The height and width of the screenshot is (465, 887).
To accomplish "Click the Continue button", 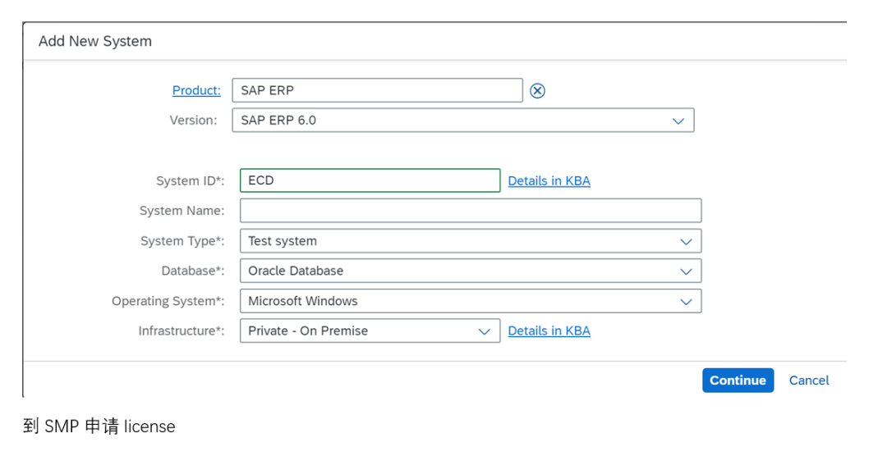I will tap(738, 381).
